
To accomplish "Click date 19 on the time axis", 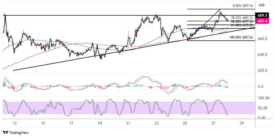I will 99,123.
